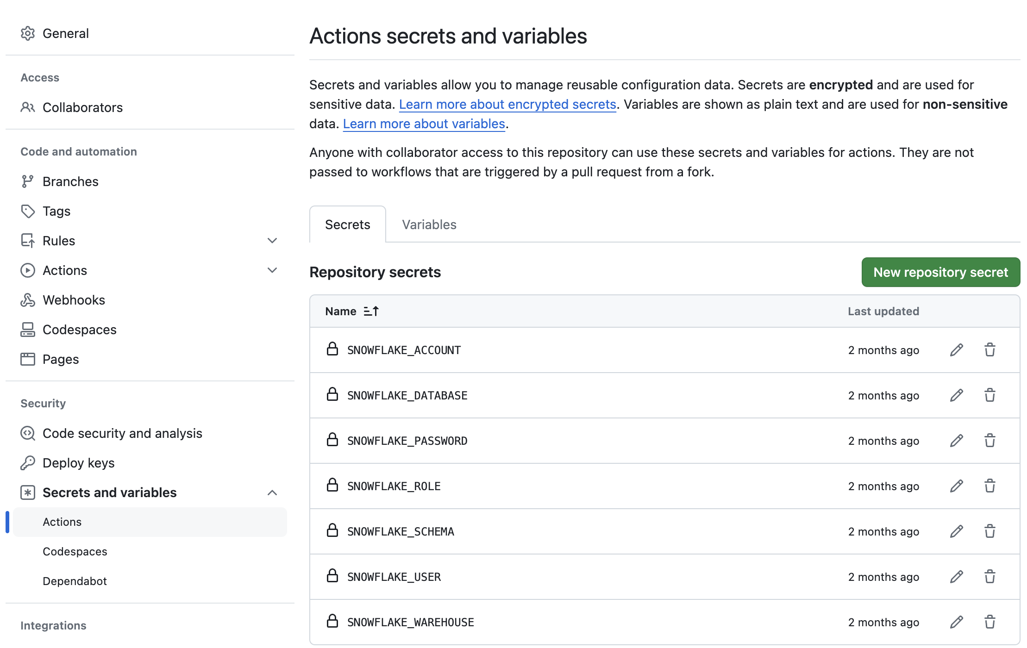This screenshot has height=648, width=1027.
Task: Click SNOWFLAKE_ROLE secret name
Action: [394, 486]
